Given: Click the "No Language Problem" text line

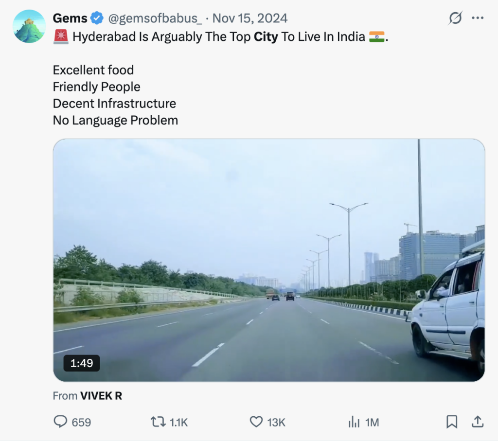Looking at the screenshot, I should [x=115, y=120].
